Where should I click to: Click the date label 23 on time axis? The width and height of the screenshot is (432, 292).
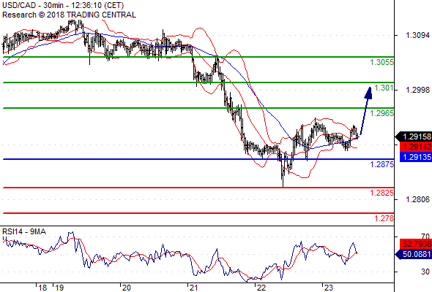(x=329, y=288)
